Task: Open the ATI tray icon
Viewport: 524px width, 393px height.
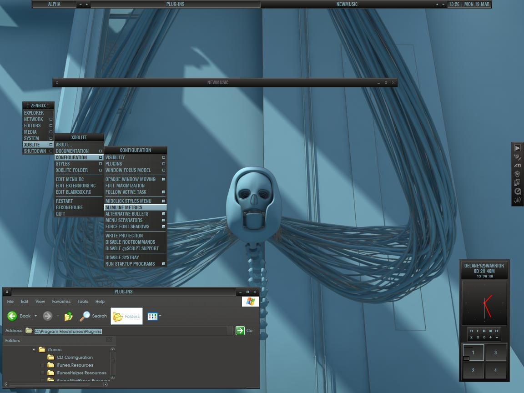Action: coord(517,166)
